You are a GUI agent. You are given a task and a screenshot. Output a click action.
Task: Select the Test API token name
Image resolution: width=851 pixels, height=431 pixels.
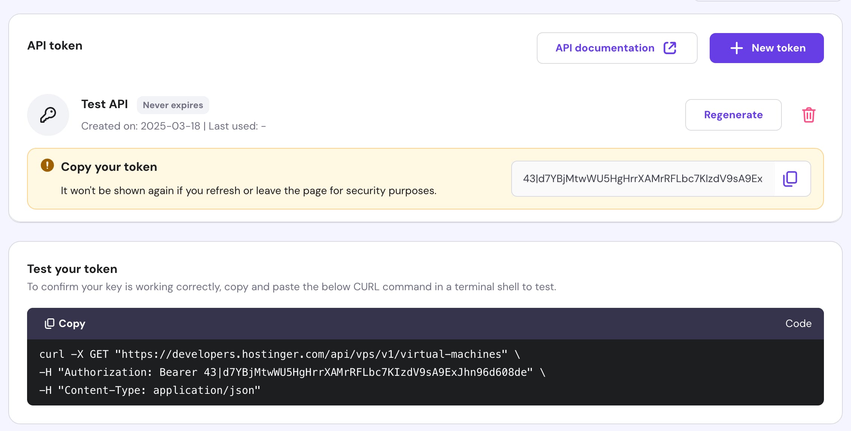tap(104, 104)
